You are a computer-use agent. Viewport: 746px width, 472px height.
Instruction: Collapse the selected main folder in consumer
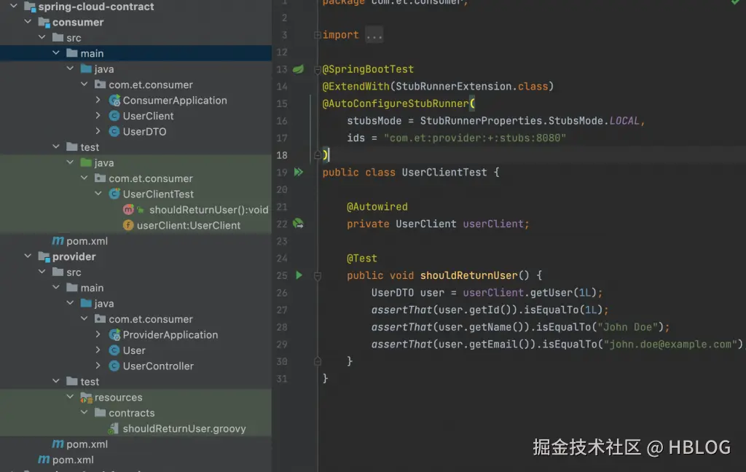(55, 53)
